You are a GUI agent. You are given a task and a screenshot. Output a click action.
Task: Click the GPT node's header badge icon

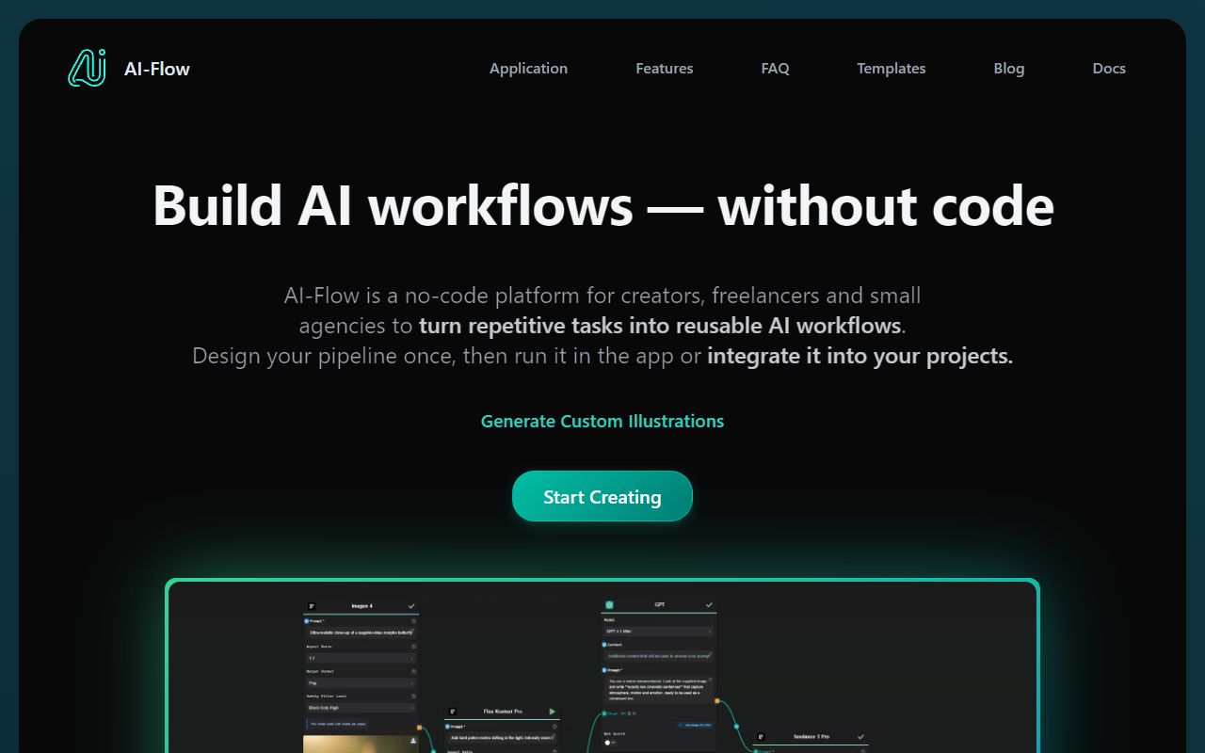pyautogui.click(x=609, y=604)
